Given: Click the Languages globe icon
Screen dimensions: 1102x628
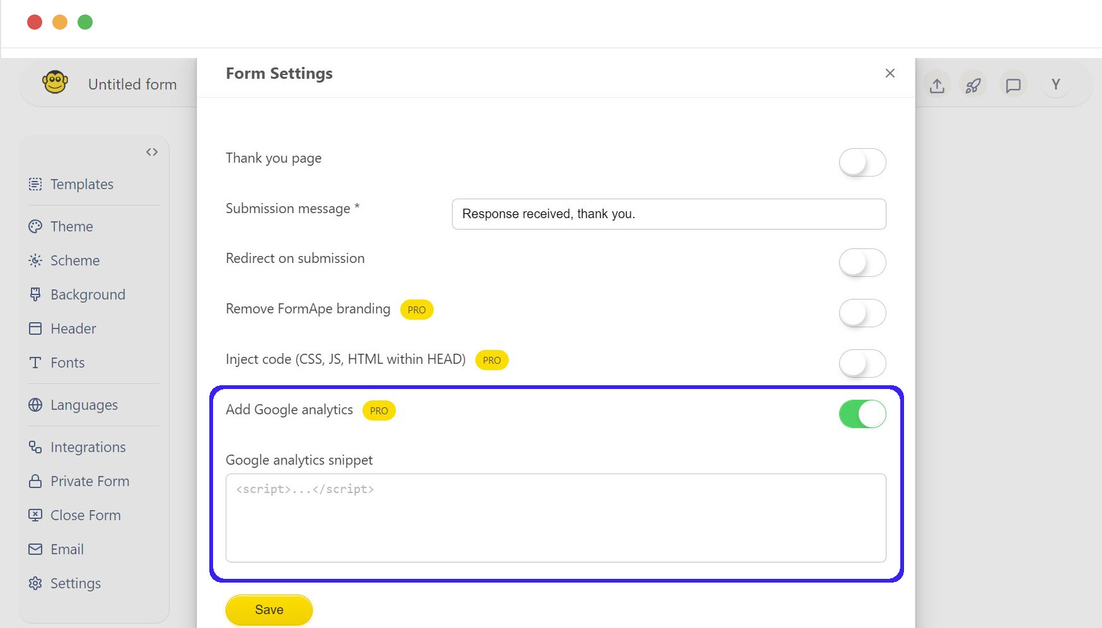Looking at the screenshot, I should click(35, 405).
